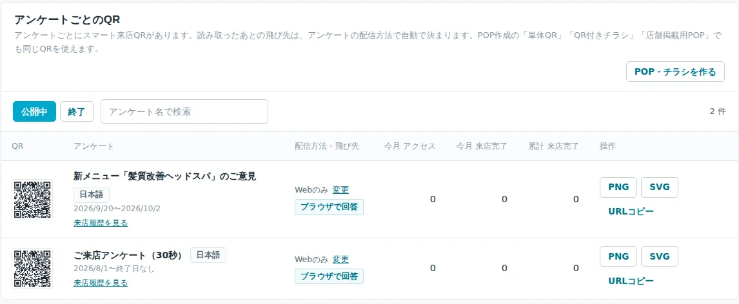Open QR thumbnail for 髪質改善ヘッドスパ survey
Image resolution: width=739 pixels, height=304 pixels.
coord(32,200)
